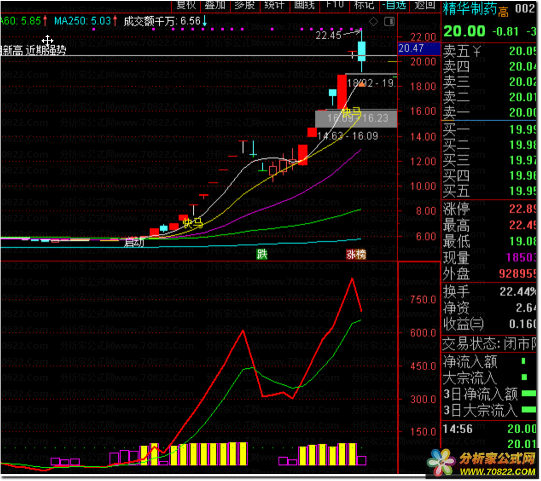The height and width of the screenshot is (481, 541).
Task: Click the 标记 mark tab
Action: pyautogui.click(x=364, y=5)
